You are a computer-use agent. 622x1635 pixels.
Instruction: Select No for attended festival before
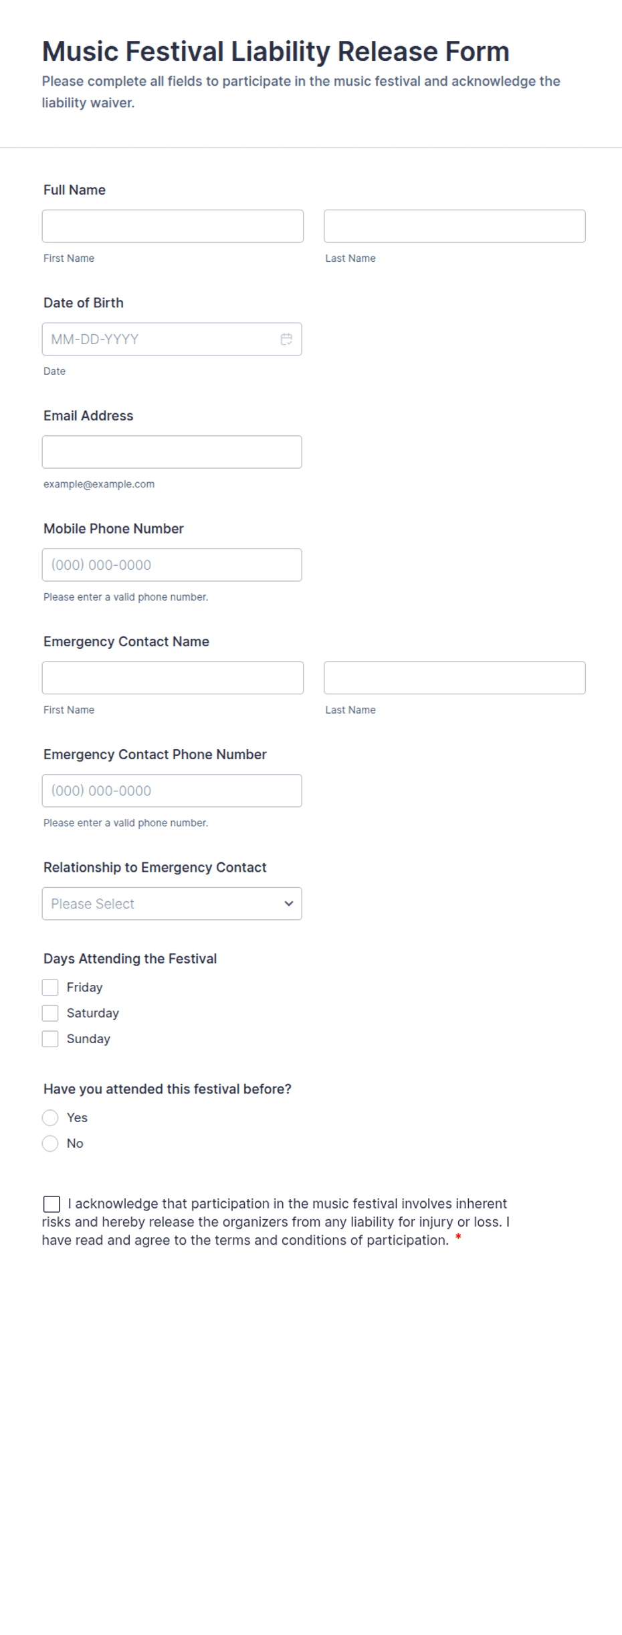[50, 1143]
